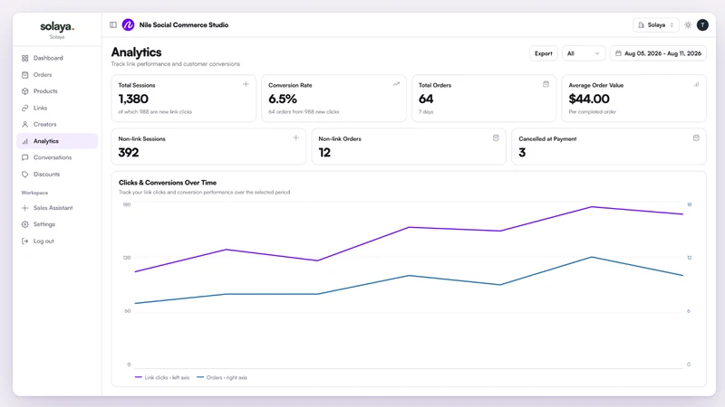Click the bag icon on Non-link Orders card
This screenshot has width=725, height=407.
click(496, 137)
